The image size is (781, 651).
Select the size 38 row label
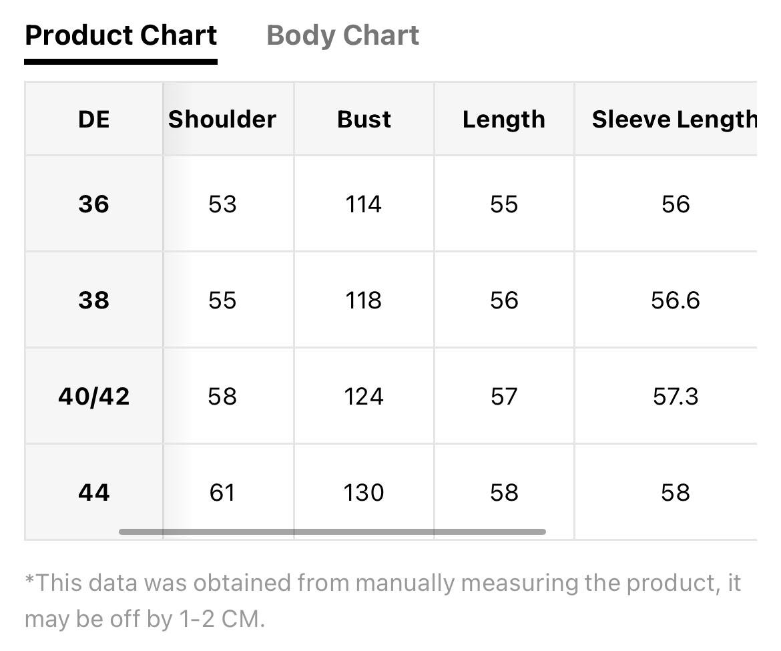coord(93,300)
